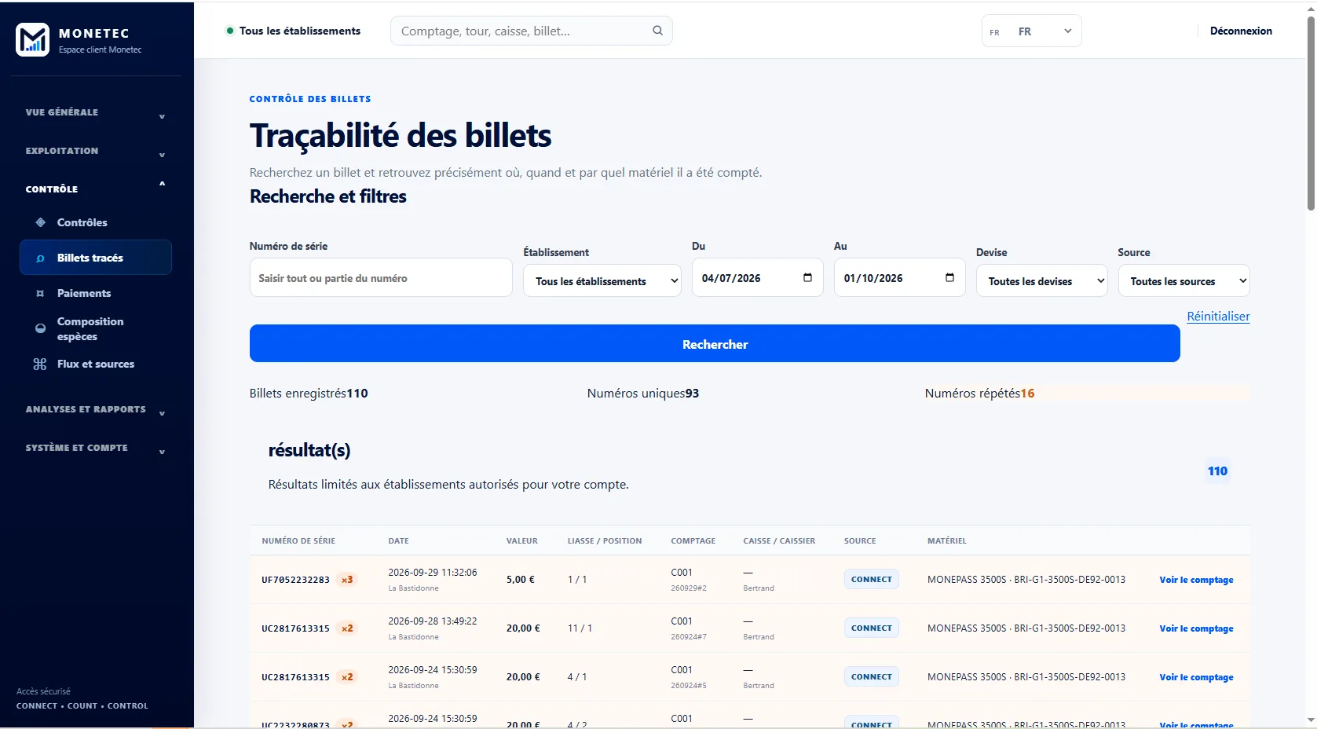Click the Source column header
The width and height of the screenshot is (1317, 729).
(860, 540)
